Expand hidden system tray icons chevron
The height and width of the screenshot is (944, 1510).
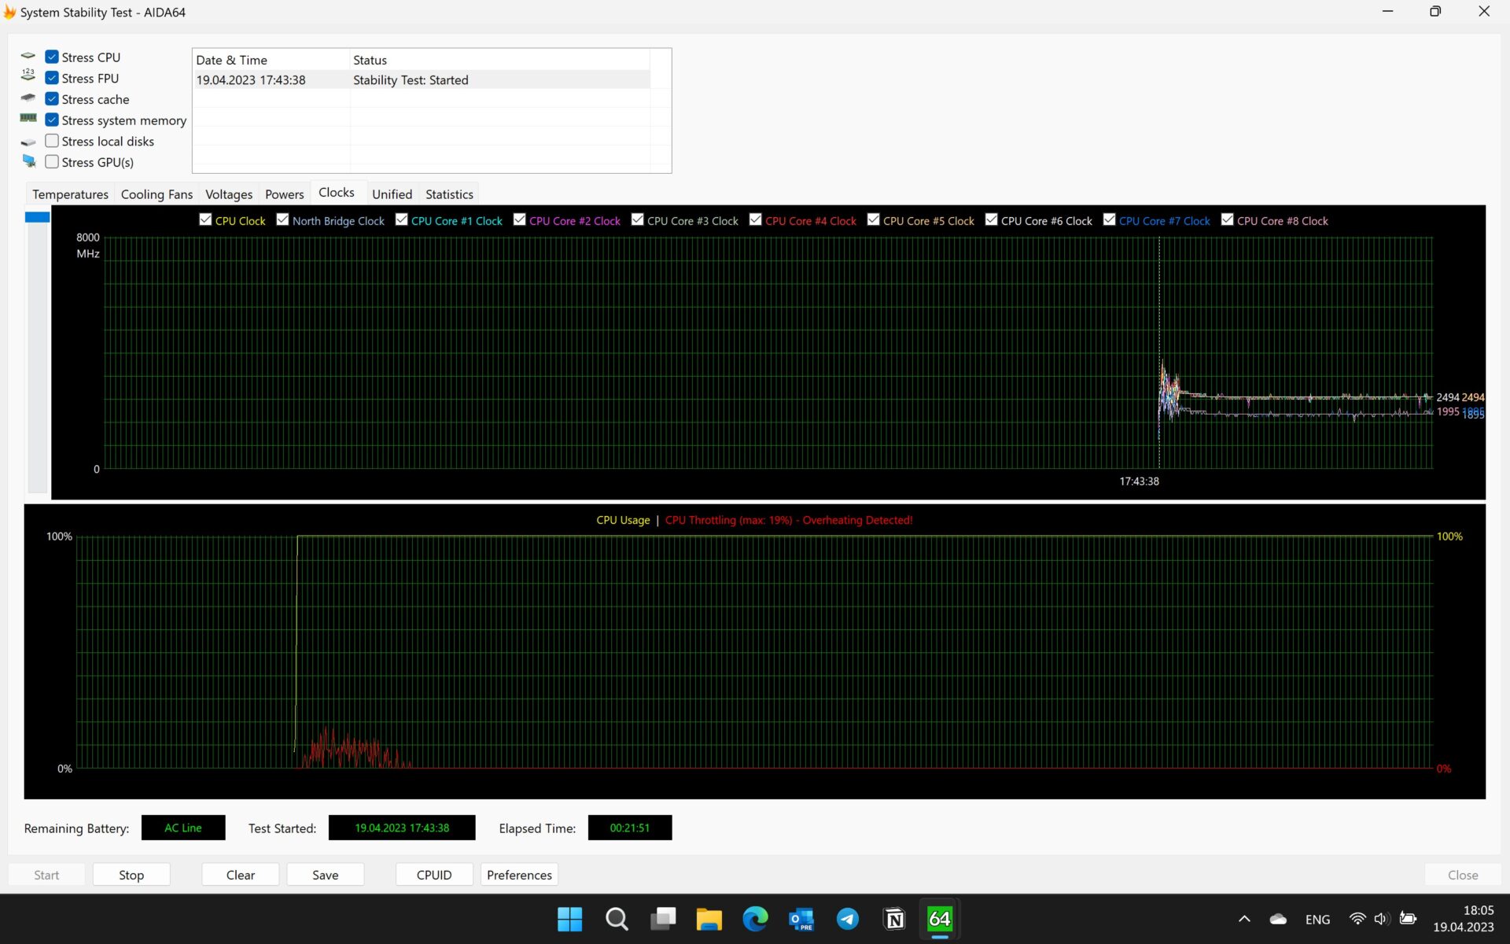coord(1244,919)
